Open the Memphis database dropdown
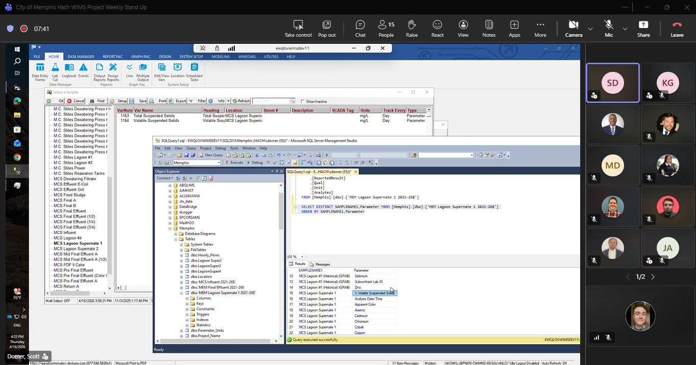Viewport: 696px width, 365px height. coord(219,163)
